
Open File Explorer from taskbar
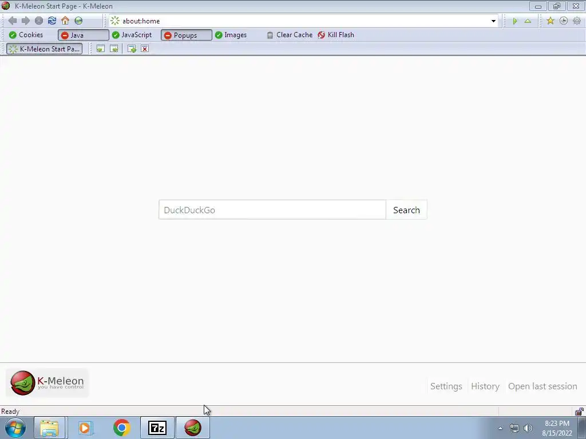49,428
